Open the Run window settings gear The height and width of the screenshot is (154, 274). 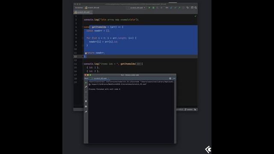(x=170, y=78)
